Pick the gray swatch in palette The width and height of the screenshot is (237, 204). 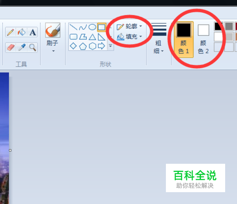pyautogui.click(x=229, y=27)
